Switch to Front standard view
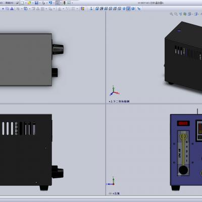The image size is (202, 202). [x=97, y=9]
